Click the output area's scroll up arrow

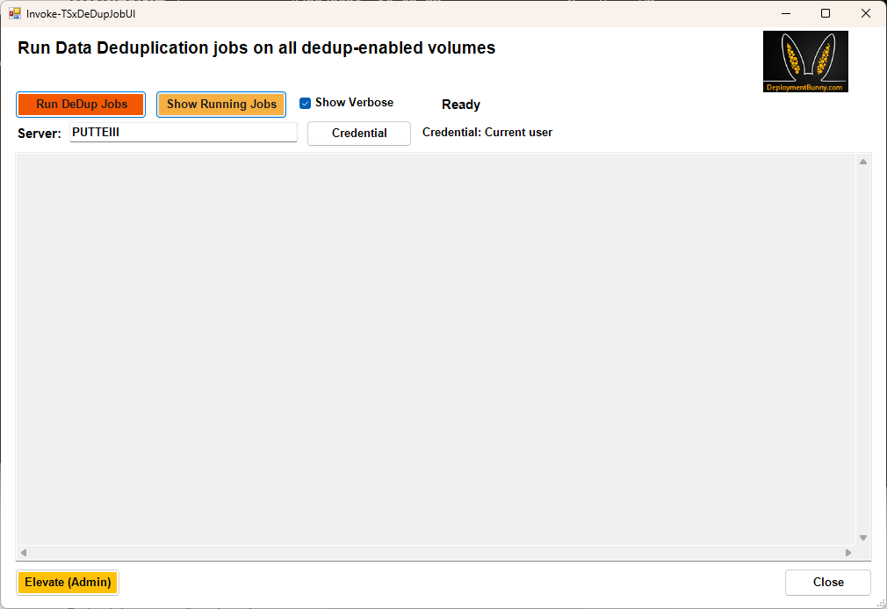863,162
